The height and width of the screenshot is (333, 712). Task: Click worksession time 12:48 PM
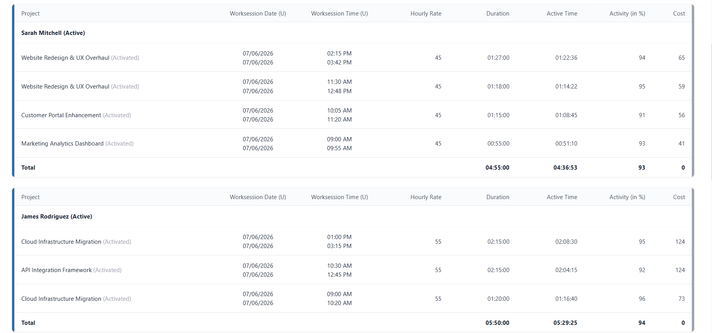click(340, 91)
